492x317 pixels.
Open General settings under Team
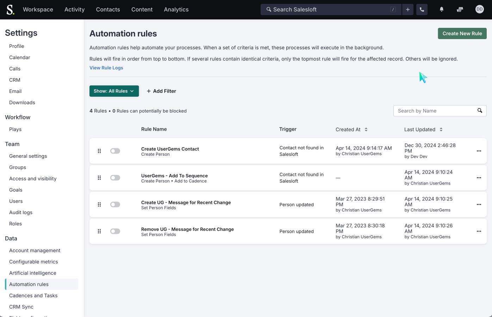(28, 156)
